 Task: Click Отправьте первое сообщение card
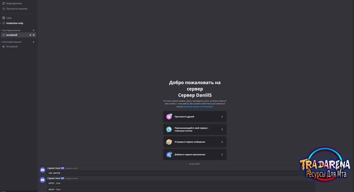(x=195, y=142)
